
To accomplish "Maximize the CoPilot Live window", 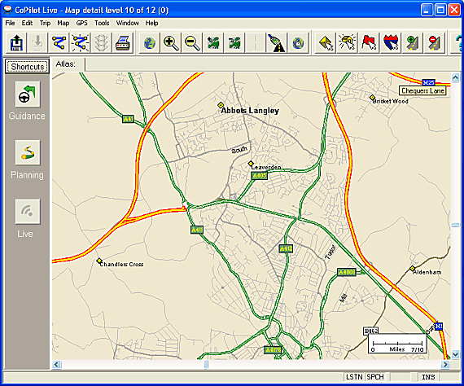I will [440, 10].
